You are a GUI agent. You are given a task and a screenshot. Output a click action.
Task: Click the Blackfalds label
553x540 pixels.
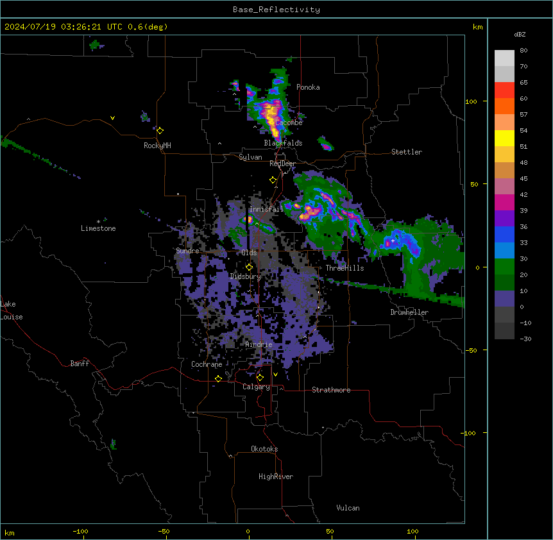[x=283, y=143]
